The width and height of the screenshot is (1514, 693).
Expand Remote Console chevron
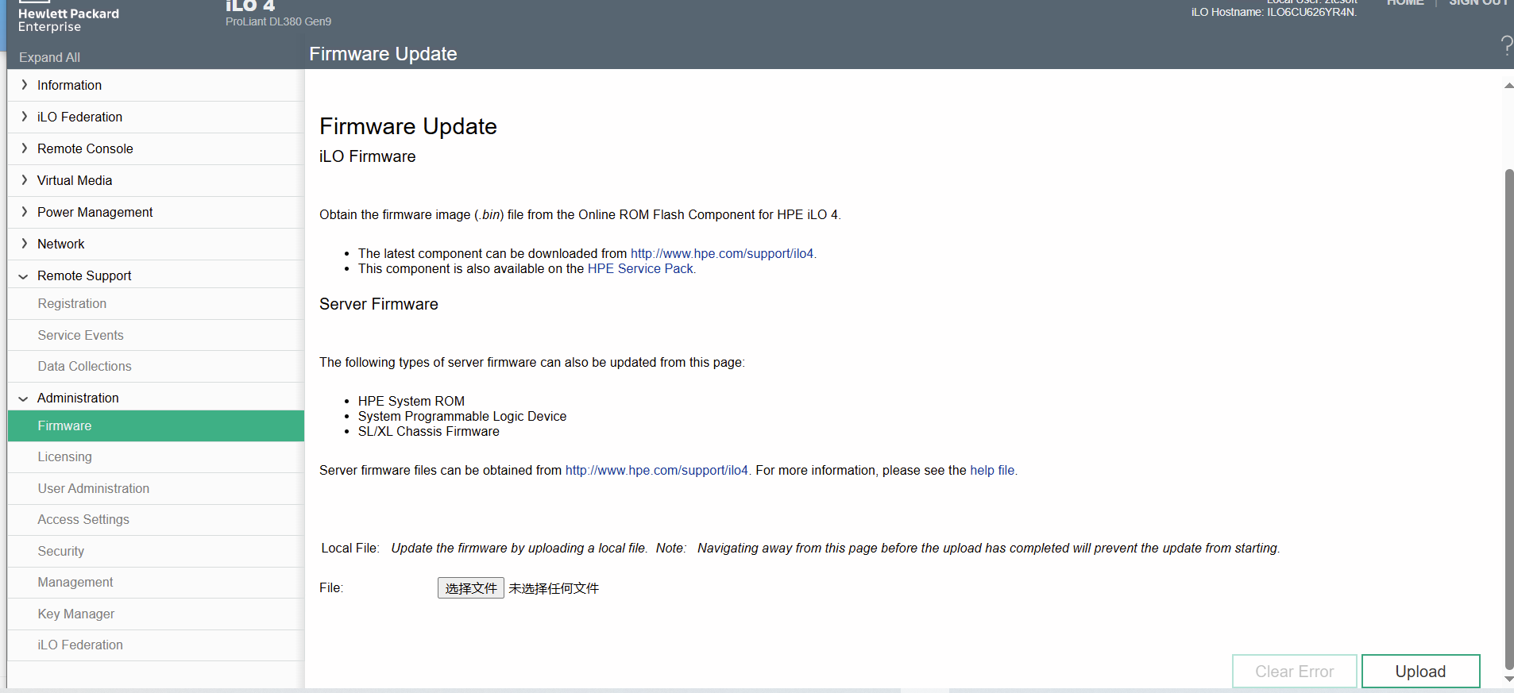[x=25, y=148]
